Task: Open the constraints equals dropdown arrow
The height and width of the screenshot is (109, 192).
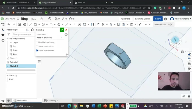Action: [149, 24]
